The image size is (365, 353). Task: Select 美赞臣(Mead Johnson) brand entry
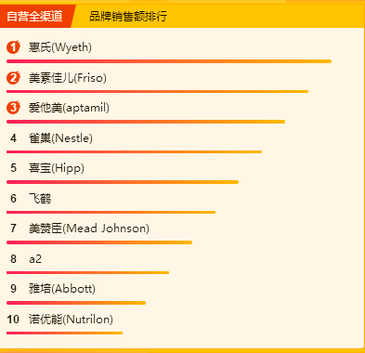click(89, 229)
